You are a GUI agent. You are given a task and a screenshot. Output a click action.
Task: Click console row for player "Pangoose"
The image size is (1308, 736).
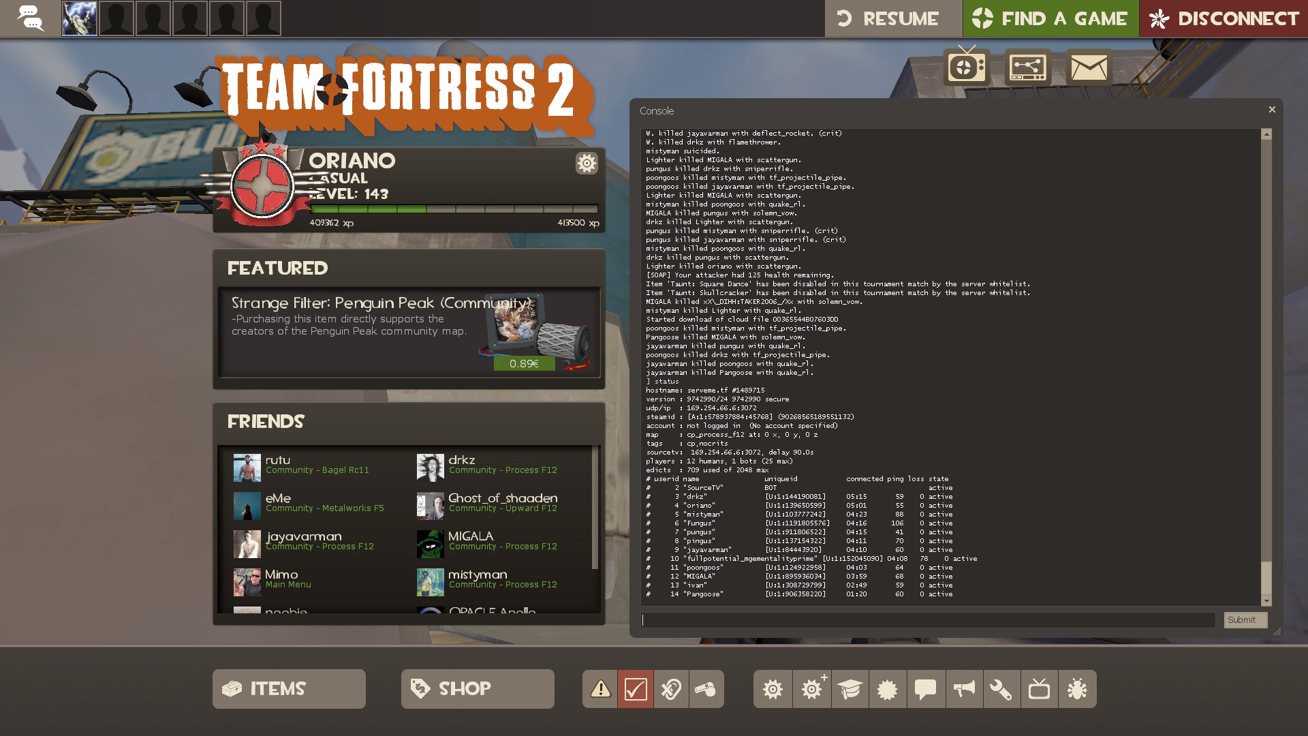798,594
